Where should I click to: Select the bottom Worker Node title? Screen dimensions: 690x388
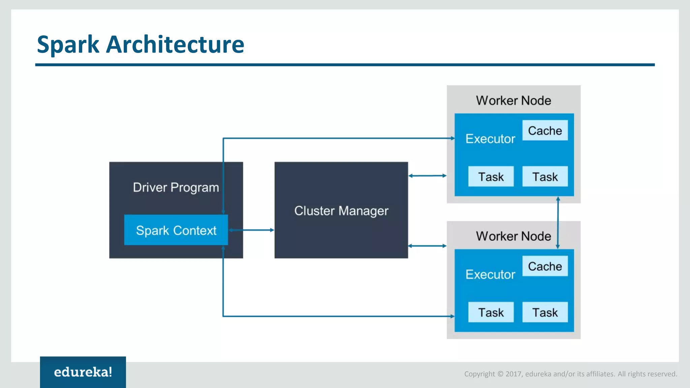[513, 236]
